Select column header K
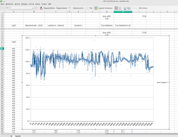This screenshot has height=137, width=178. [167, 12]
